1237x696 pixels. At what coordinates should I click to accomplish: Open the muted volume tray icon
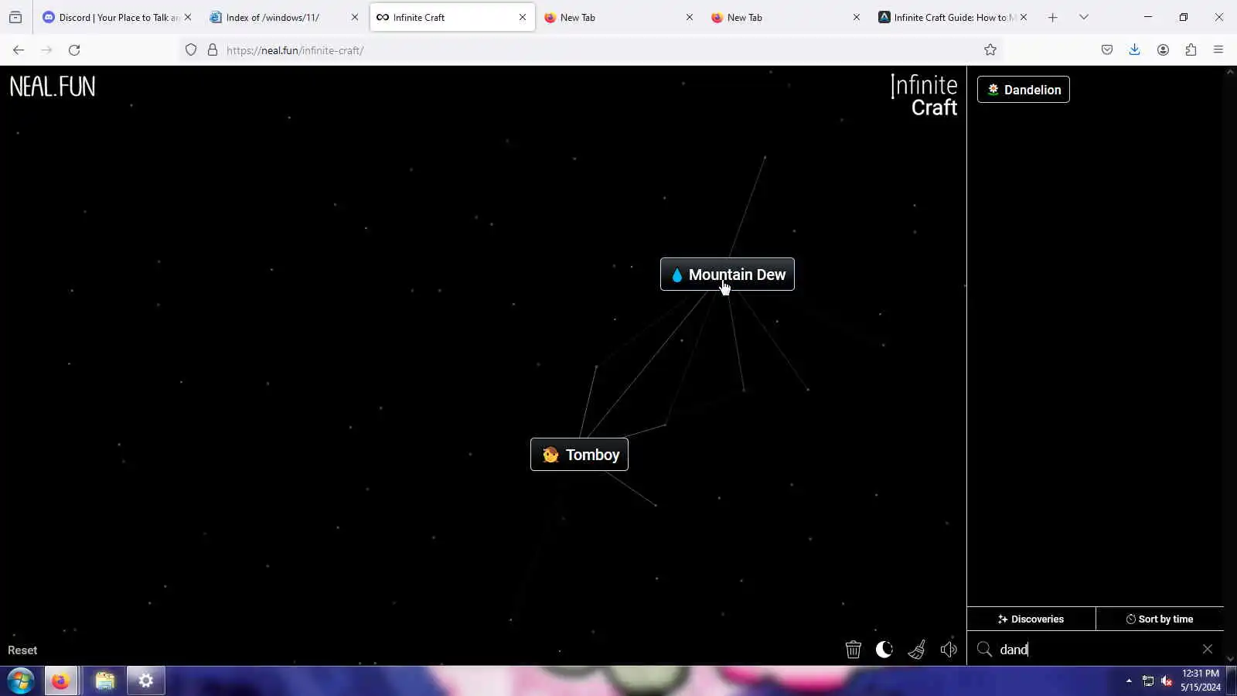pyautogui.click(x=1167, y=681)
